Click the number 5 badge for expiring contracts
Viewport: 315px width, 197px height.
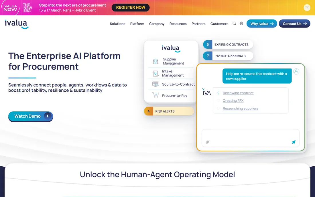[208, 45]
